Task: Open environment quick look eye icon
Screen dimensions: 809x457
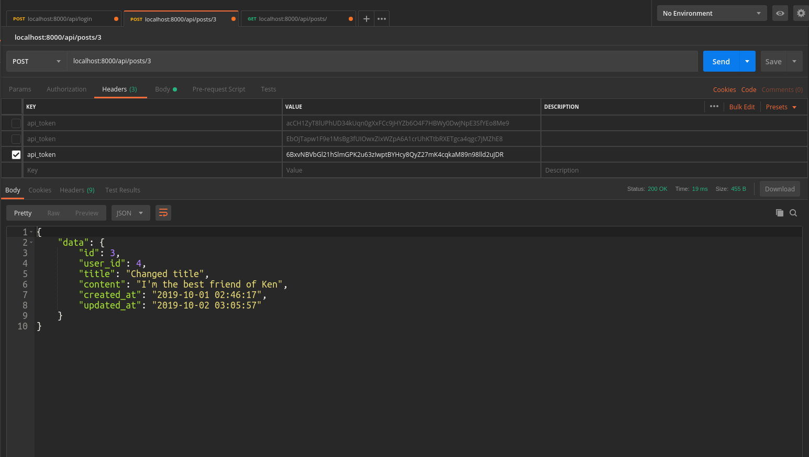Action: [780, 13]
